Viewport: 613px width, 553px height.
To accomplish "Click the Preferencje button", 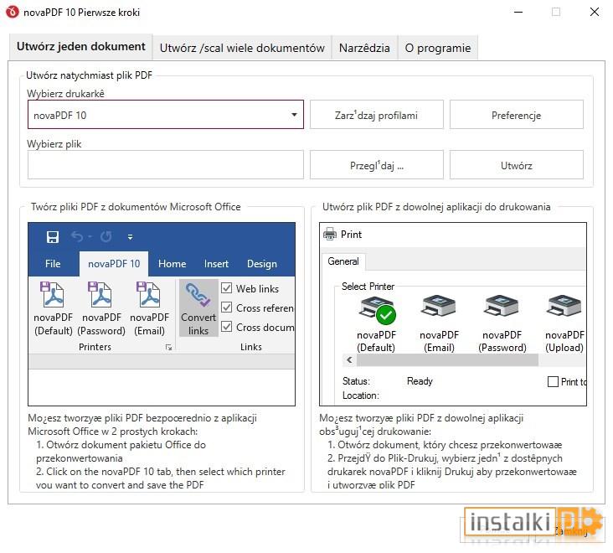I will tap(516, 115).
